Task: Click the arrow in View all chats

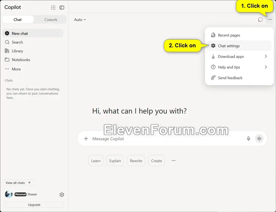Action: [29, 183]
